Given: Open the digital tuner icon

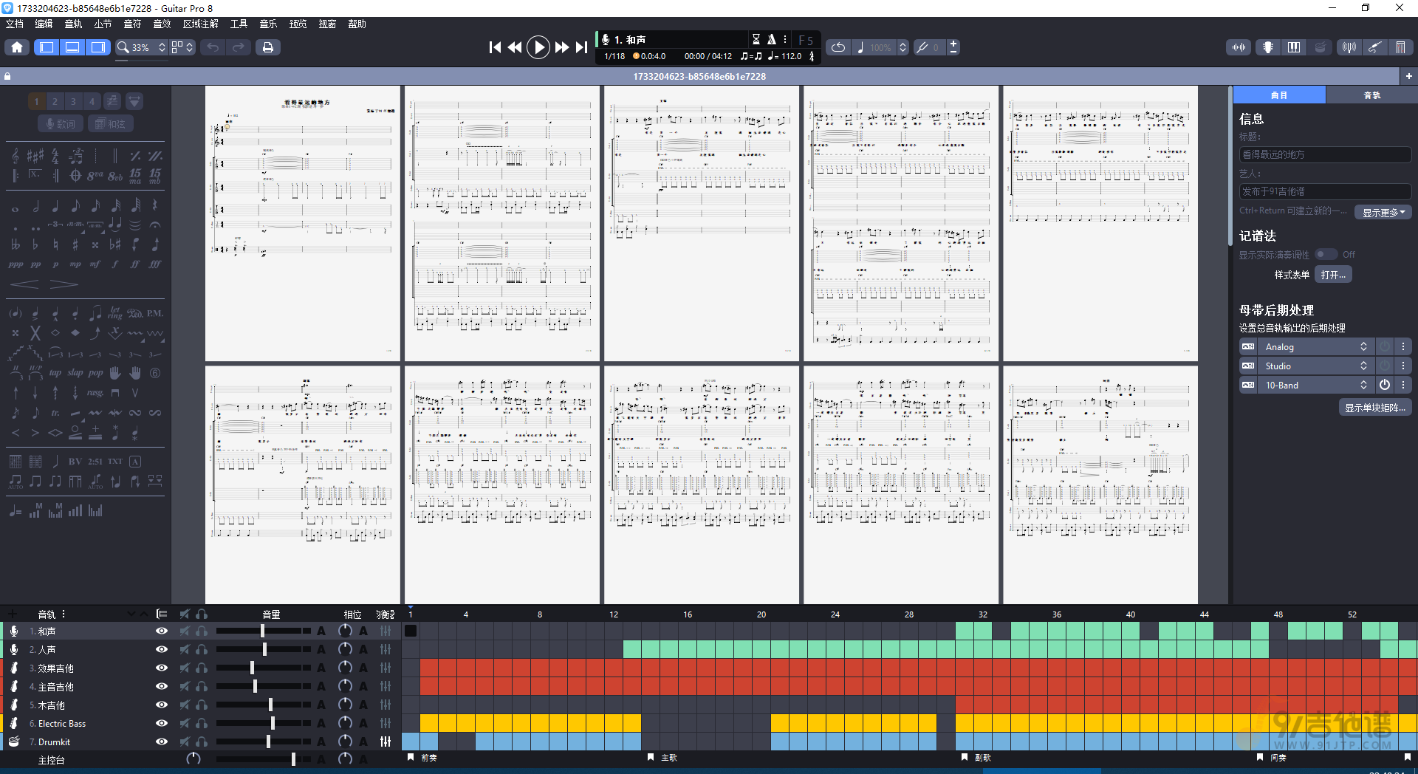Looking at the screenshot, I should [x=1349, y=47].
